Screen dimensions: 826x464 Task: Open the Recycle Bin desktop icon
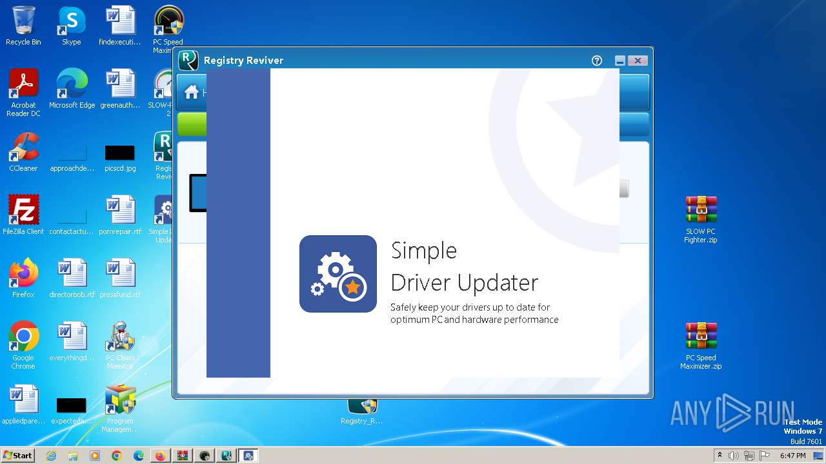pyautogui.click(x=23, y=26)
